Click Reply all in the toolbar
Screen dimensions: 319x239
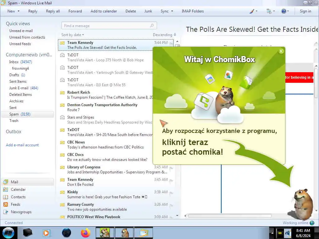coord(53,11)
